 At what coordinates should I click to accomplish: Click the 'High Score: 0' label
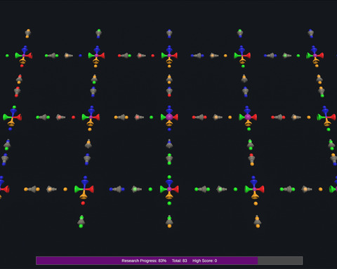204,261
